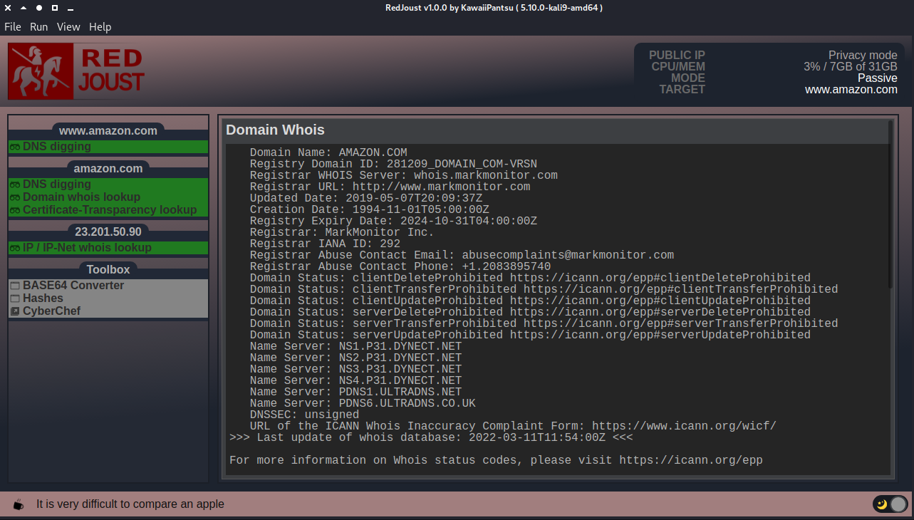Click the Registrar URL markmonitor.com line

click(390, 187)
